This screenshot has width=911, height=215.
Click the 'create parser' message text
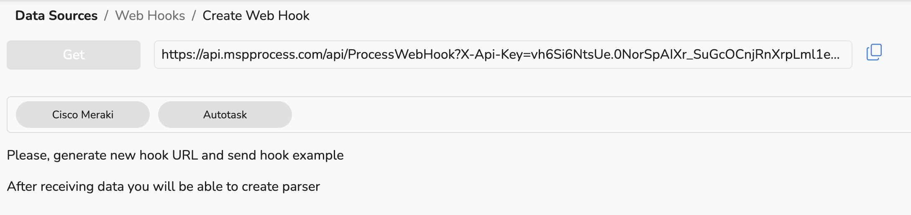coord(164,187)
